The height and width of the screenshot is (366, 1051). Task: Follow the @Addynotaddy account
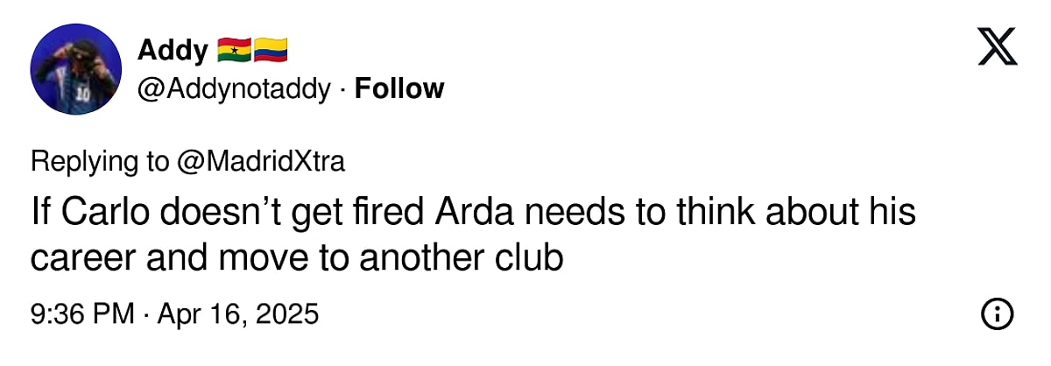click(399, 88)
